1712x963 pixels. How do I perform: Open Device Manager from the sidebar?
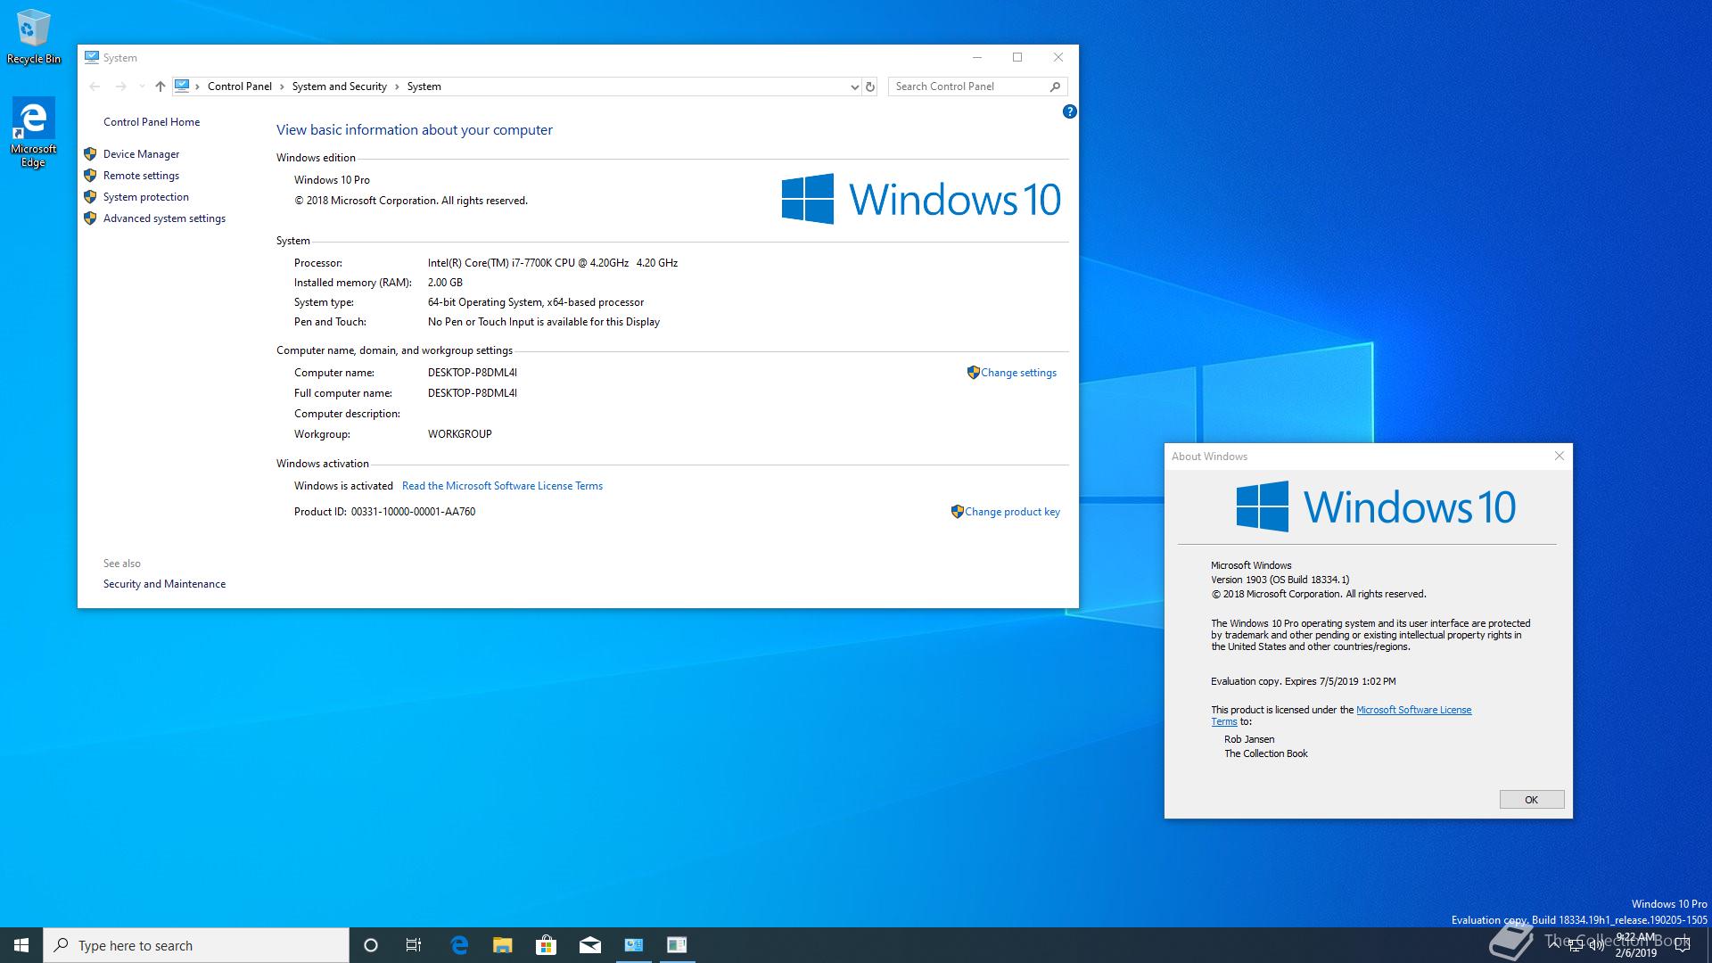(x=141, y=154)
